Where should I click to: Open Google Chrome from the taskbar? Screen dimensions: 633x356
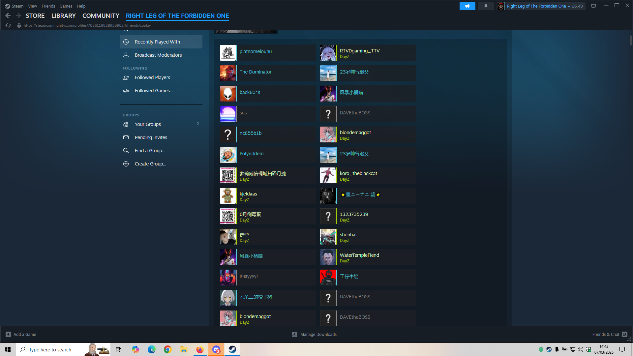click(x=168, y=349)
